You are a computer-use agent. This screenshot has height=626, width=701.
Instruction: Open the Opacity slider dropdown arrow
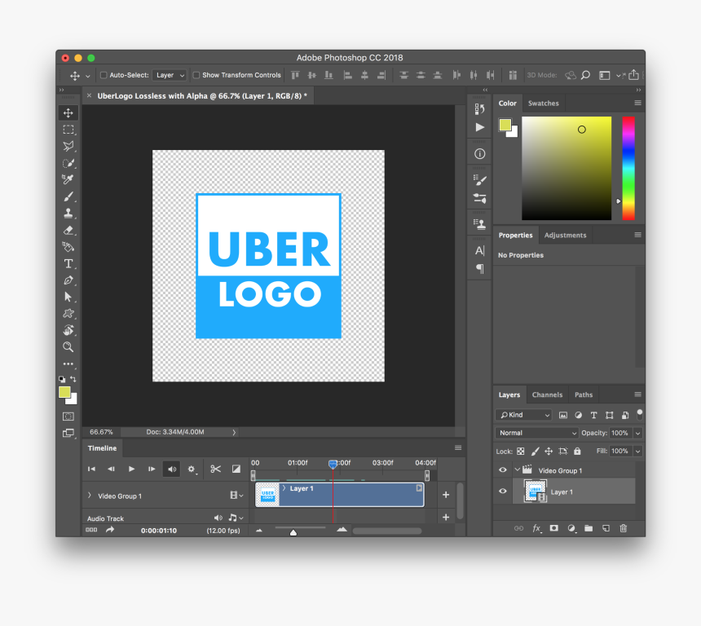pyautogui.click(x=638, y=433)
